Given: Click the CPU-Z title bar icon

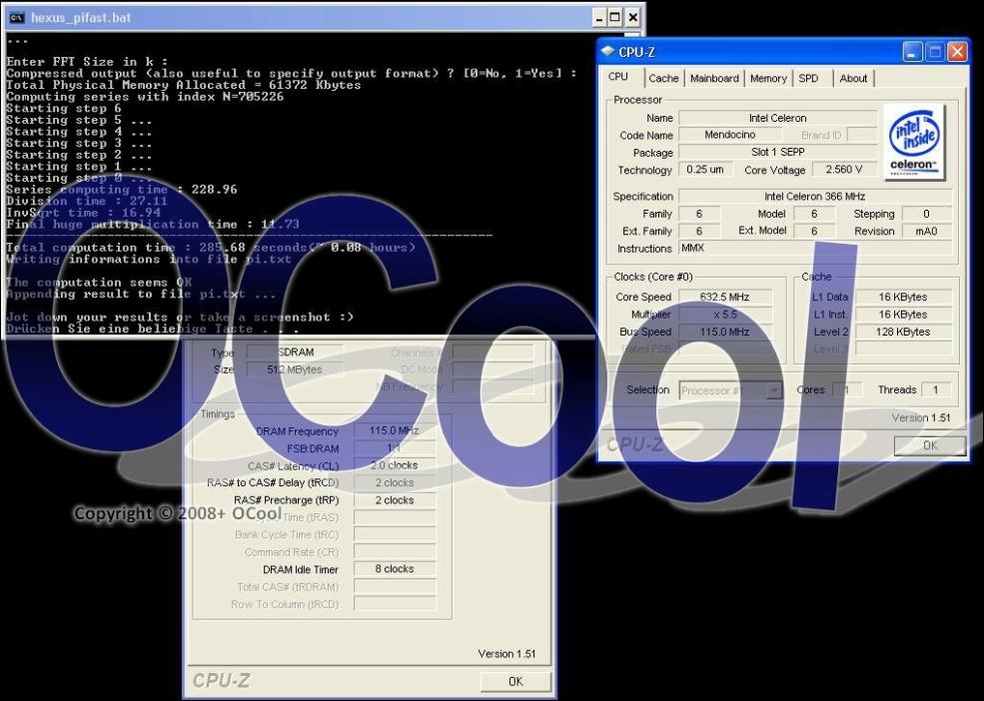Looking at the screenshot, I should [608, 52].
